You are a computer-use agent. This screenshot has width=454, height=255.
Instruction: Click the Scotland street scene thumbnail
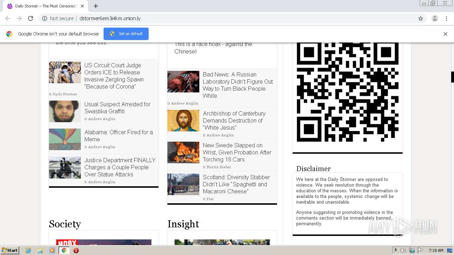pos(183,184)
